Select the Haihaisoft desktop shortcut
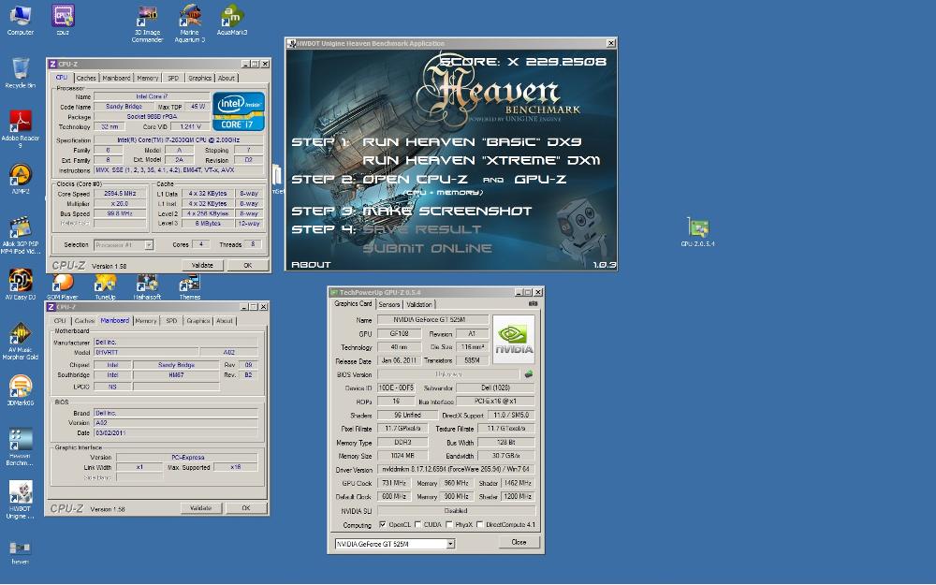Viewport: 936px width, 585px height. coord(148,286)
